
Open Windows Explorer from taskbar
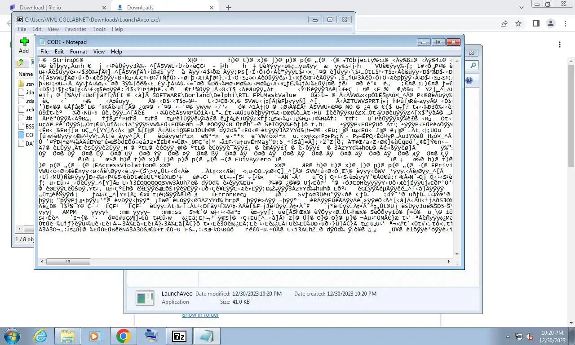pyautogui.click(x=68, y=336)
